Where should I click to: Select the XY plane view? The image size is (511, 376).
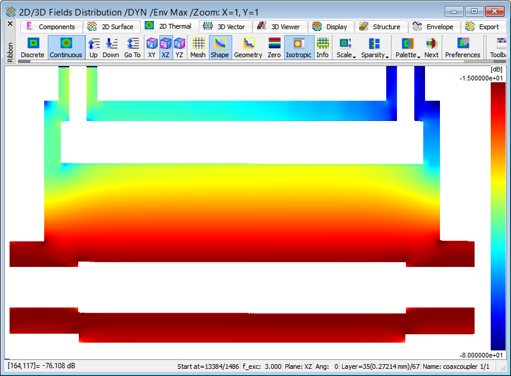(x=152, y=48)
